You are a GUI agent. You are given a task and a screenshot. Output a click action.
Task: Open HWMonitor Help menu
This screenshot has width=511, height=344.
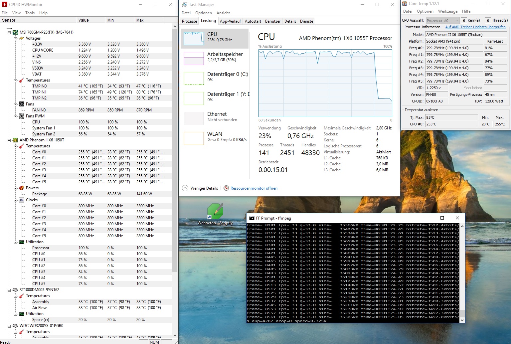43,13
